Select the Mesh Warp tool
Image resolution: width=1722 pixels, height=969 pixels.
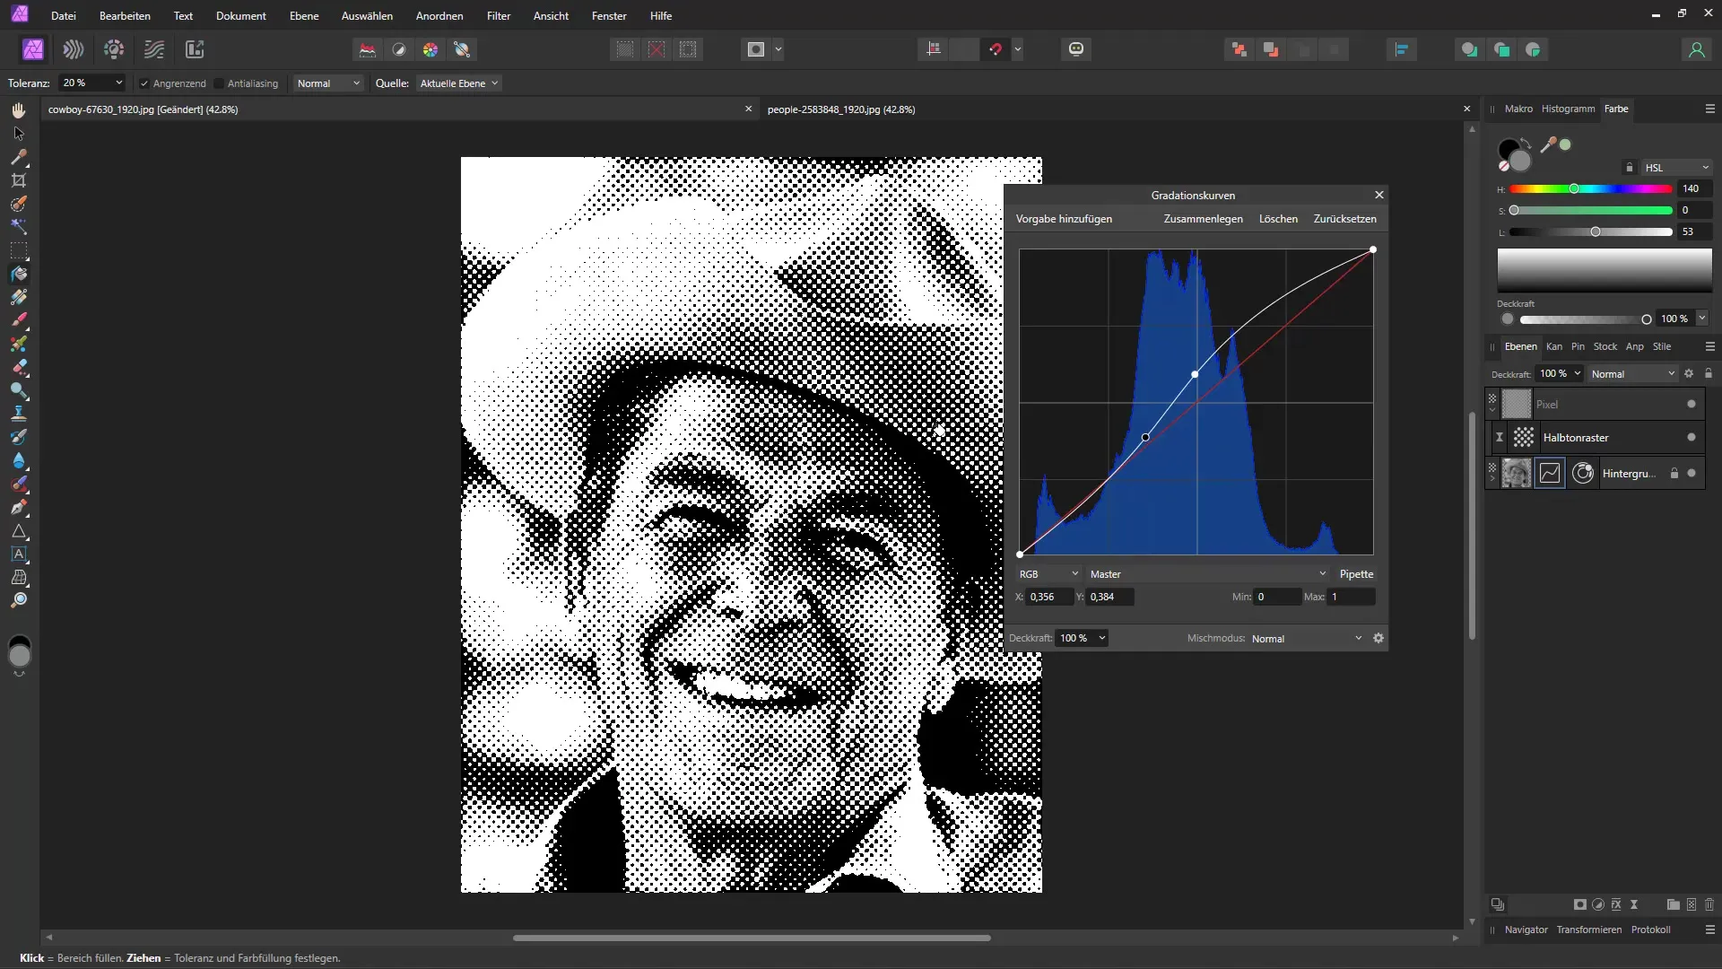[x=19, y=578]
